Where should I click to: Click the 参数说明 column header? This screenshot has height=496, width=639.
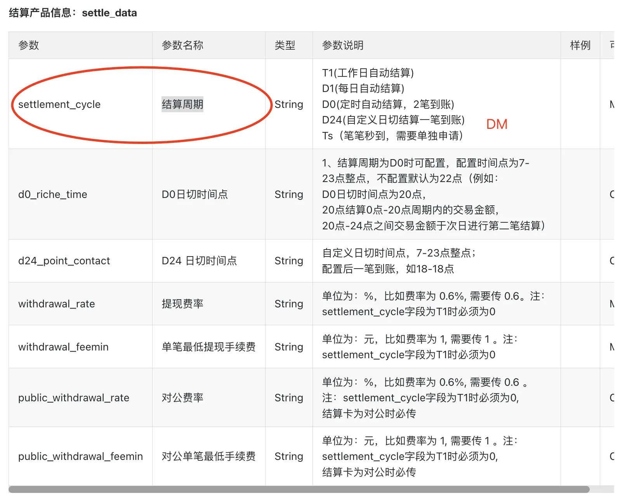(x=343, y=45)
